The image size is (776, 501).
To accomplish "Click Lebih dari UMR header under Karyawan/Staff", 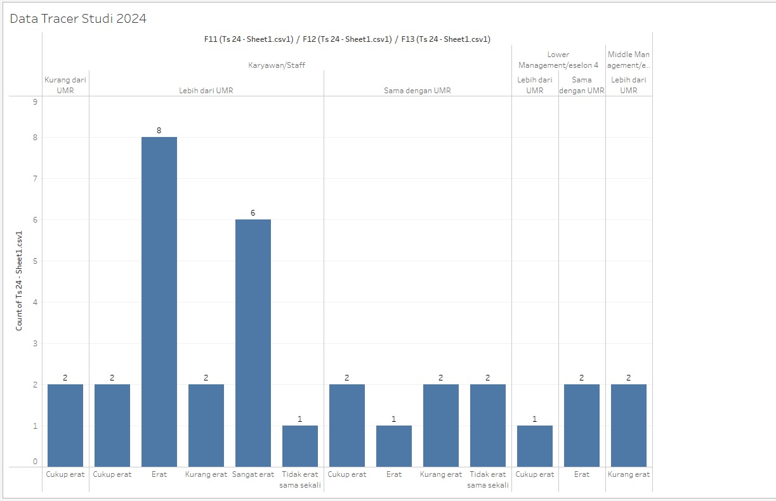I will (x=206, y=91).
